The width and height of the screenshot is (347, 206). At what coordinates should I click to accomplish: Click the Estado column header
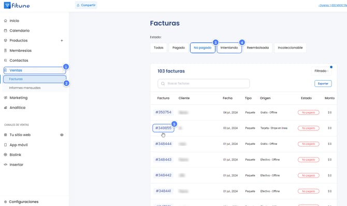(306, 98)
